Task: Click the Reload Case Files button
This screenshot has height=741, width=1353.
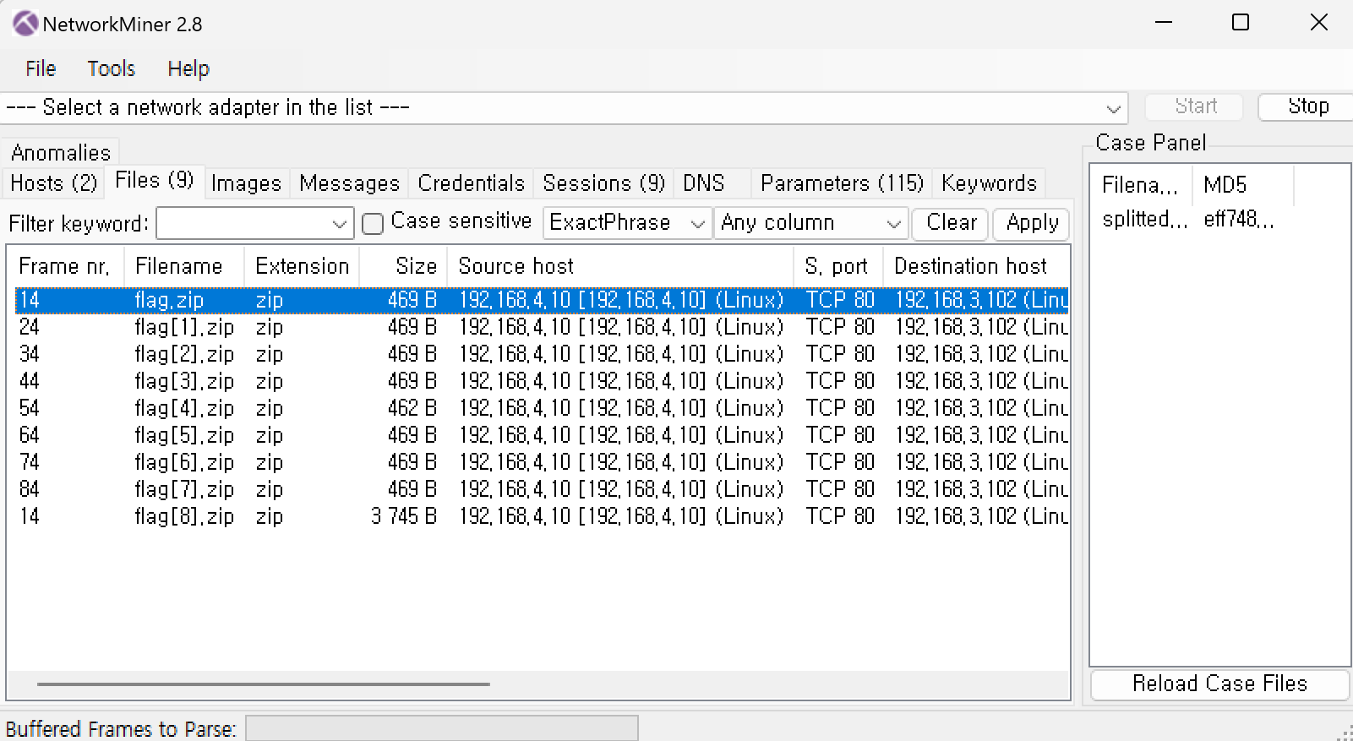Action: [1219, 684]
